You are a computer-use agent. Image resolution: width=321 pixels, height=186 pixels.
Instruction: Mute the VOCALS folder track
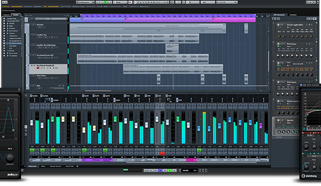point(32,25)
